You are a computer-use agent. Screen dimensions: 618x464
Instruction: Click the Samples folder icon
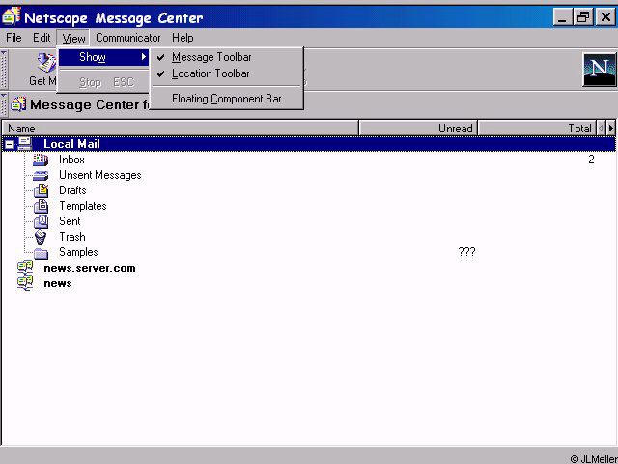pyautogui.click(x=41, y=253)
